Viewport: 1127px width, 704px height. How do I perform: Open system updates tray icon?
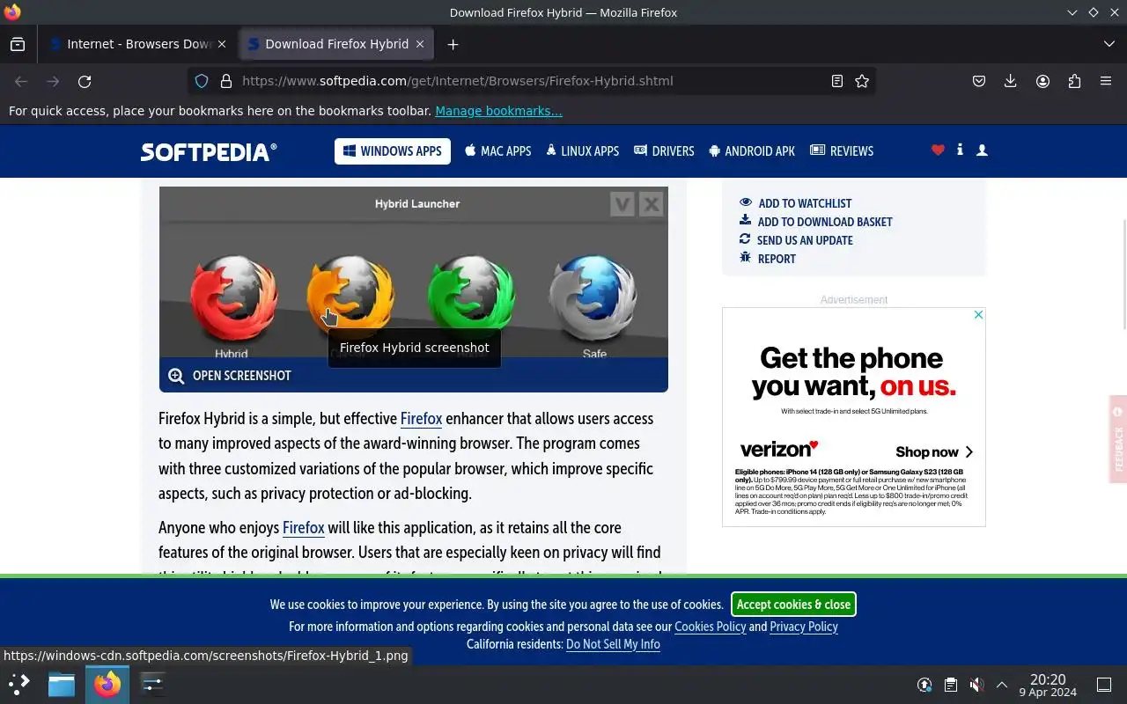[x=924, y=685]
